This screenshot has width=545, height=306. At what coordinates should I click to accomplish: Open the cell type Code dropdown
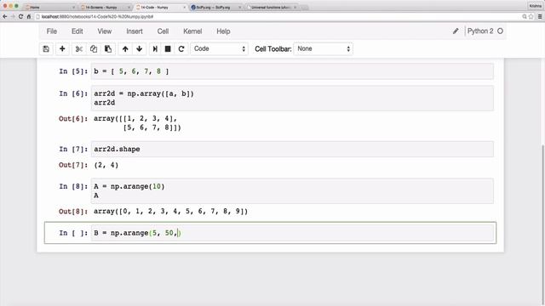[219, 49]
